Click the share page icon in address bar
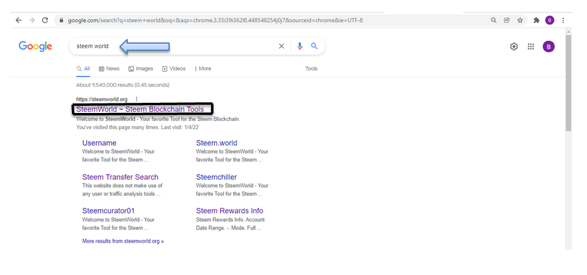 (x=507, y=20)
